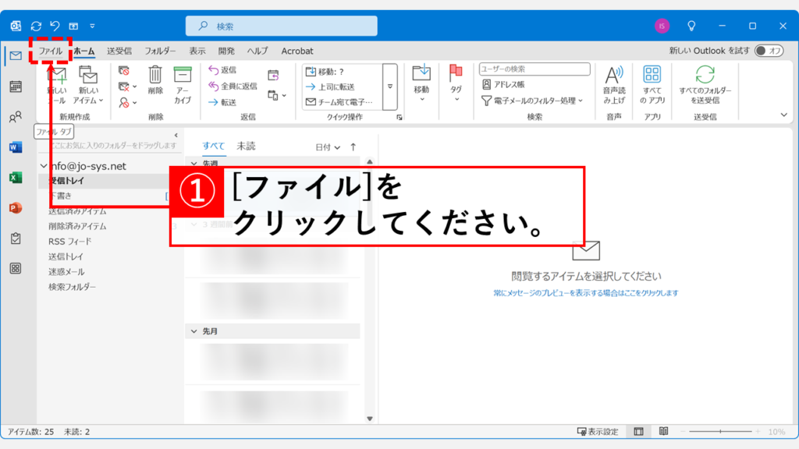Open 電子メールのフィルター処理 dropdown
Viewport: 799px width, 449px height.
532,101
